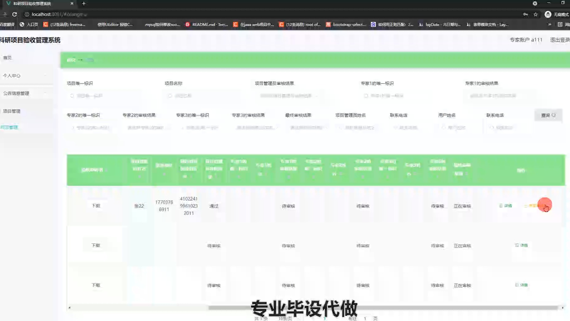Open a new browser tab
Viewport: 570px width, 321px height.
(x=84, y=3)
